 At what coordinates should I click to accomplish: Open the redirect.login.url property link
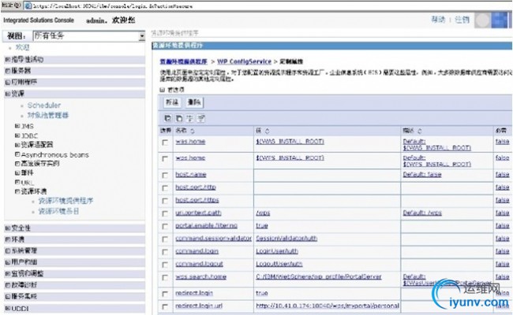[199, 306]
